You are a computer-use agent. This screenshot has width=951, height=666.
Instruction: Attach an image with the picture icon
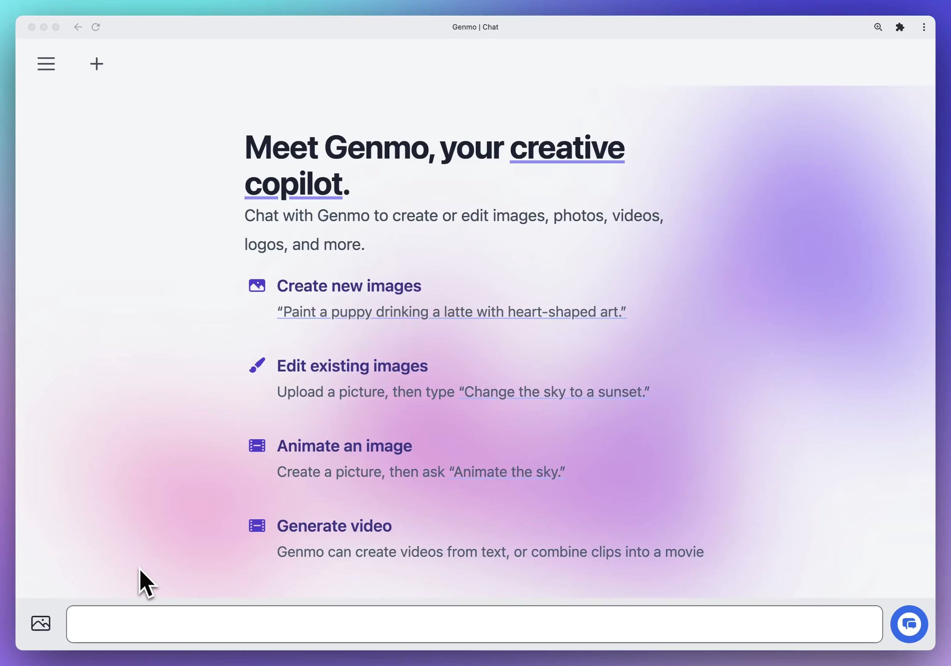pyautogui.click(x=40, y=623)
